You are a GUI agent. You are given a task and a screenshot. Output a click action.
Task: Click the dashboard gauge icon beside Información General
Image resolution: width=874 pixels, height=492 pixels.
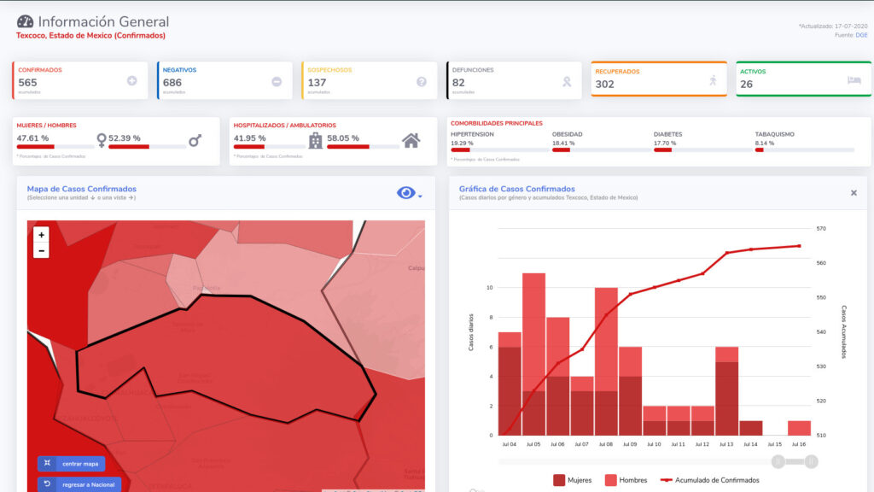pos(25,22)
